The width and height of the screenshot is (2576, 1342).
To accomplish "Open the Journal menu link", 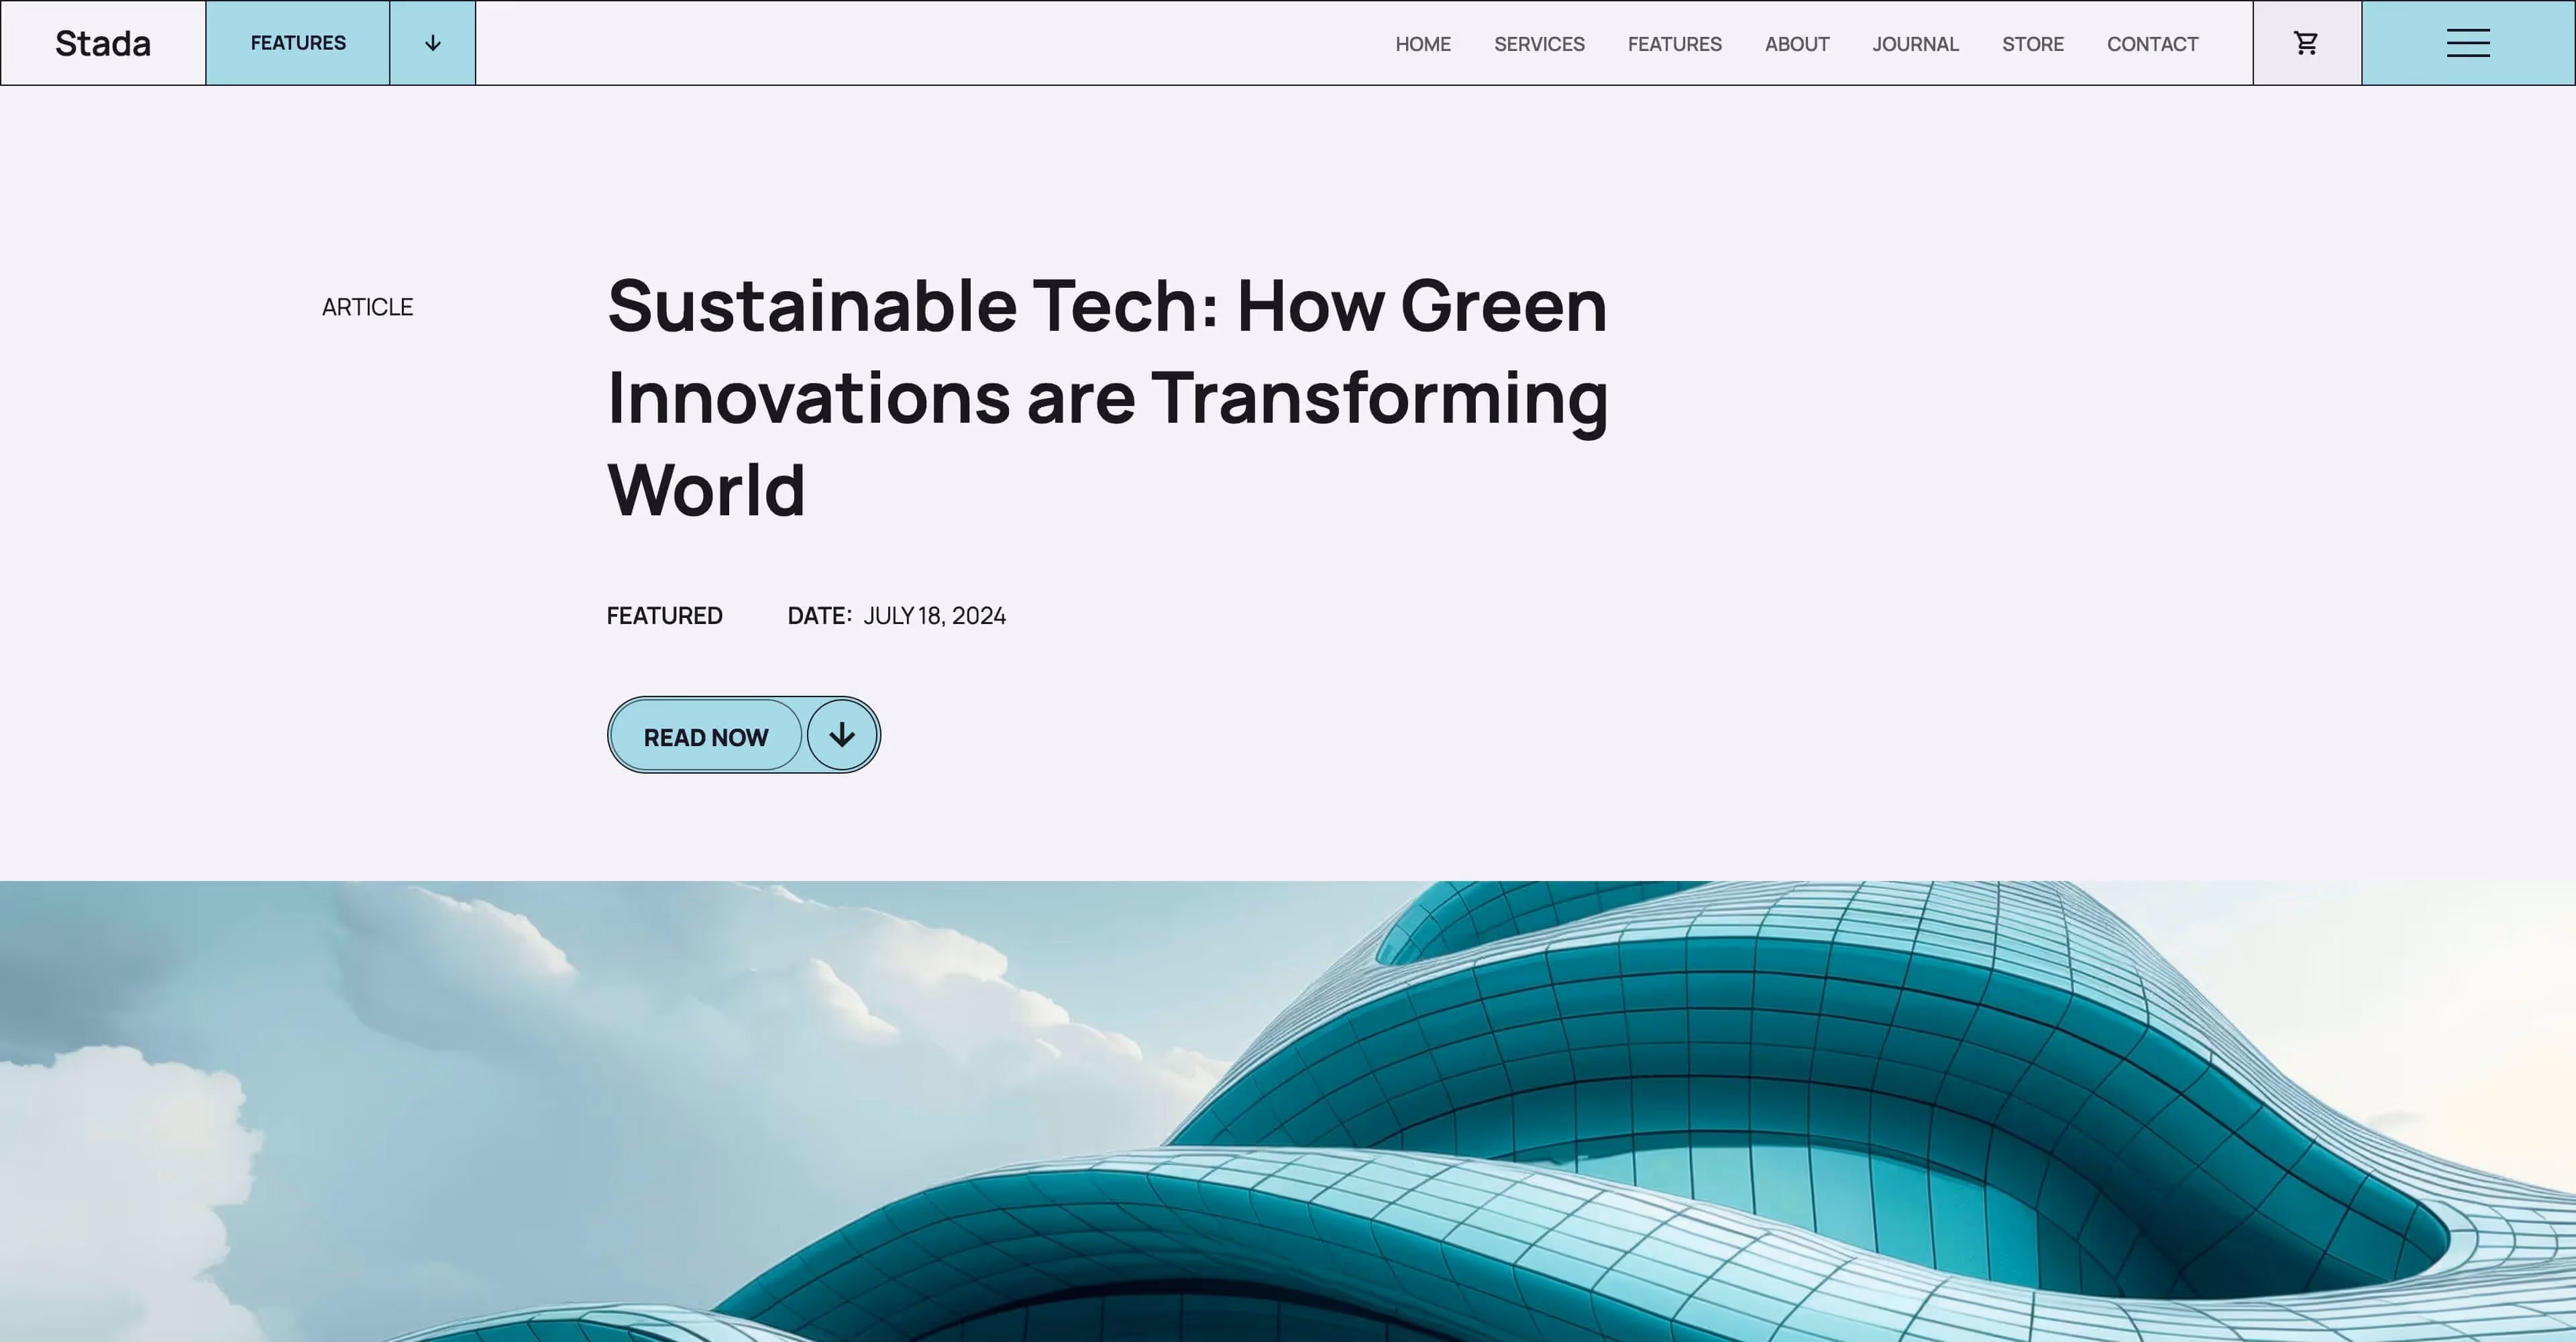I will (1915, 44).
